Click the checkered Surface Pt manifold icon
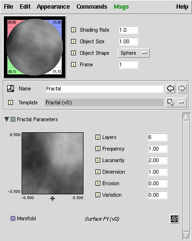192x241 pixels. tap(174, 219)
